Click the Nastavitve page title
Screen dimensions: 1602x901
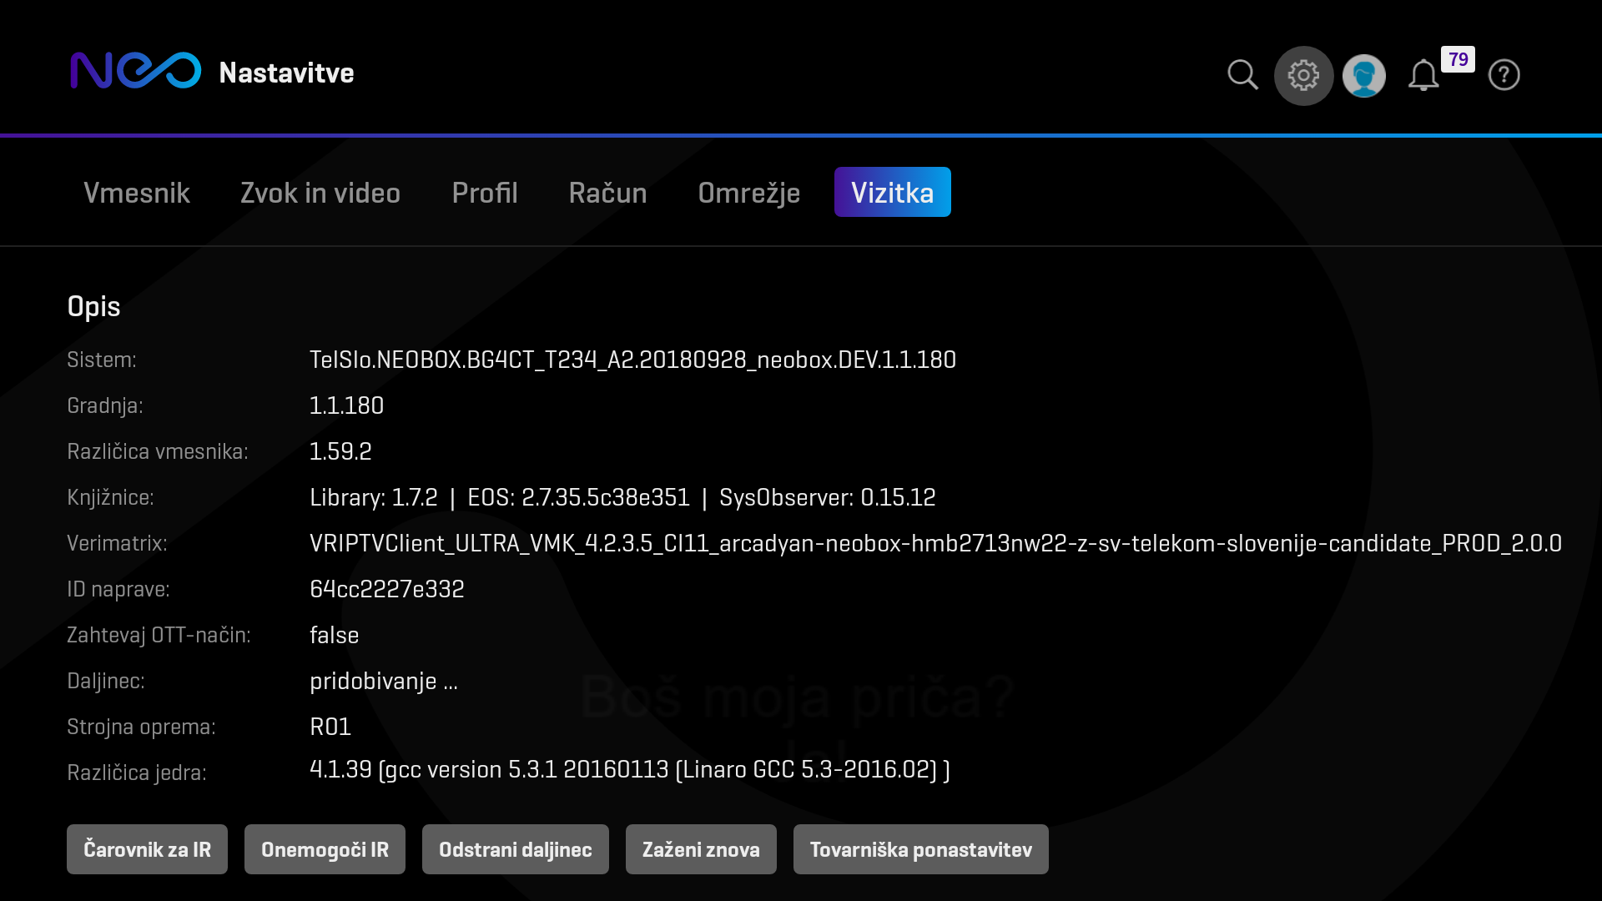(286, 73)
